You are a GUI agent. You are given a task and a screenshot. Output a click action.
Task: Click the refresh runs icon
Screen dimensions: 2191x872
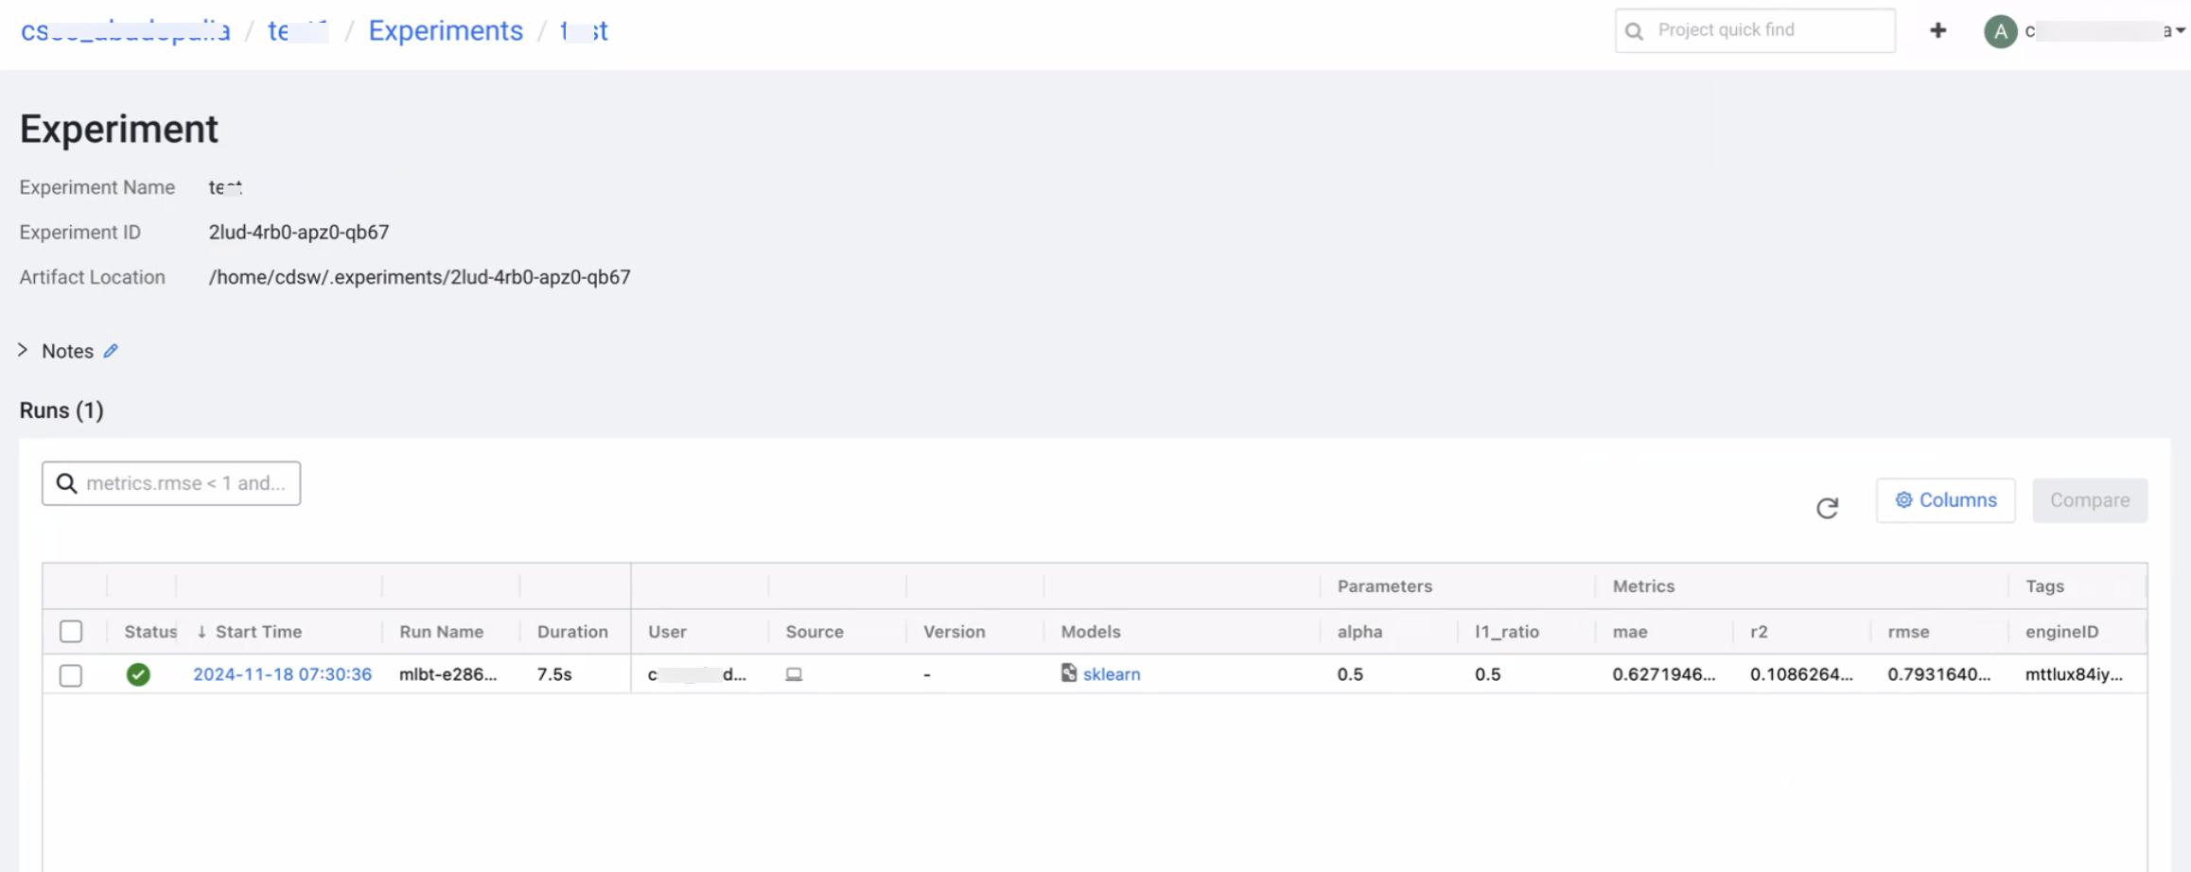(1827, 508)
